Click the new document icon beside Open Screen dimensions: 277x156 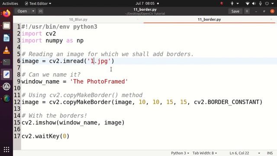[x=41, y=11]
